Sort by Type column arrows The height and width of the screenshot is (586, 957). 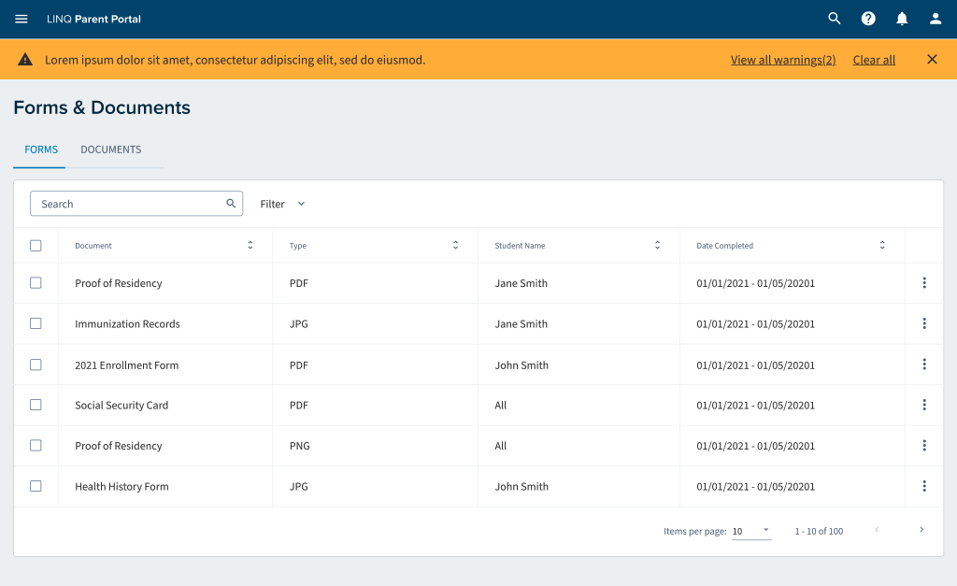455,245
